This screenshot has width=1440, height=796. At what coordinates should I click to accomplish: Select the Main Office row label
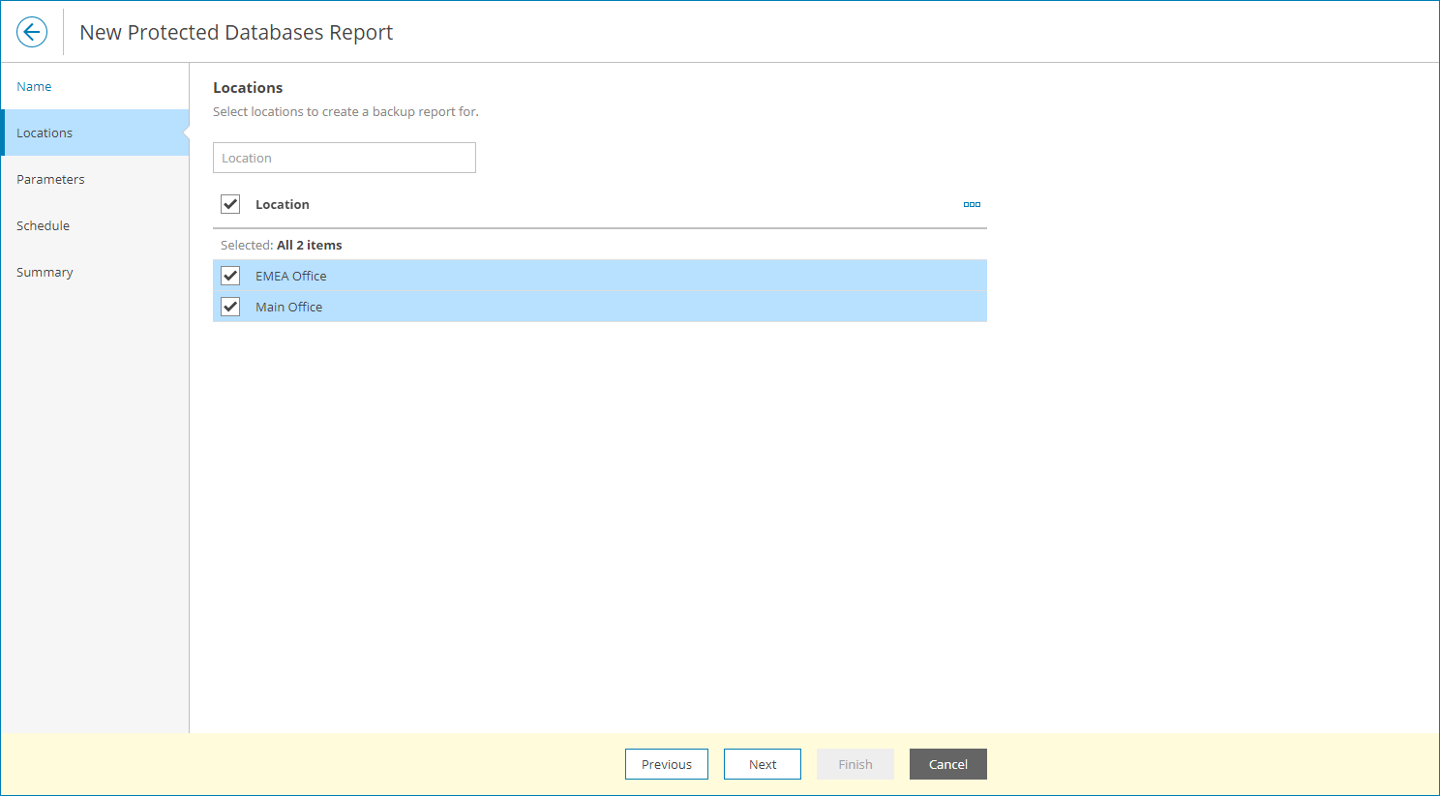pos(289,307)
